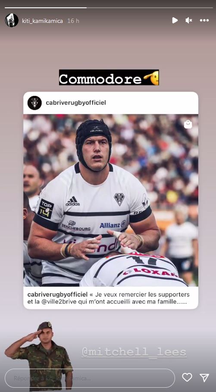216x392 pixels.
Task: Tap the saluting soldier sticker
Action: (x=39, y=355)
